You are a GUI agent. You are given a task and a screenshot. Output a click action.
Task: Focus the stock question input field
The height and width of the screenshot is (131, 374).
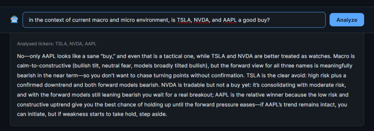(x=174, y=20)
